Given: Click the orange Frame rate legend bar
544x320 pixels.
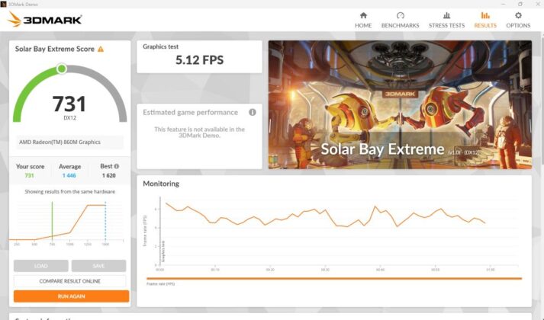Looking at the screenshot, I should coord(334,278).
